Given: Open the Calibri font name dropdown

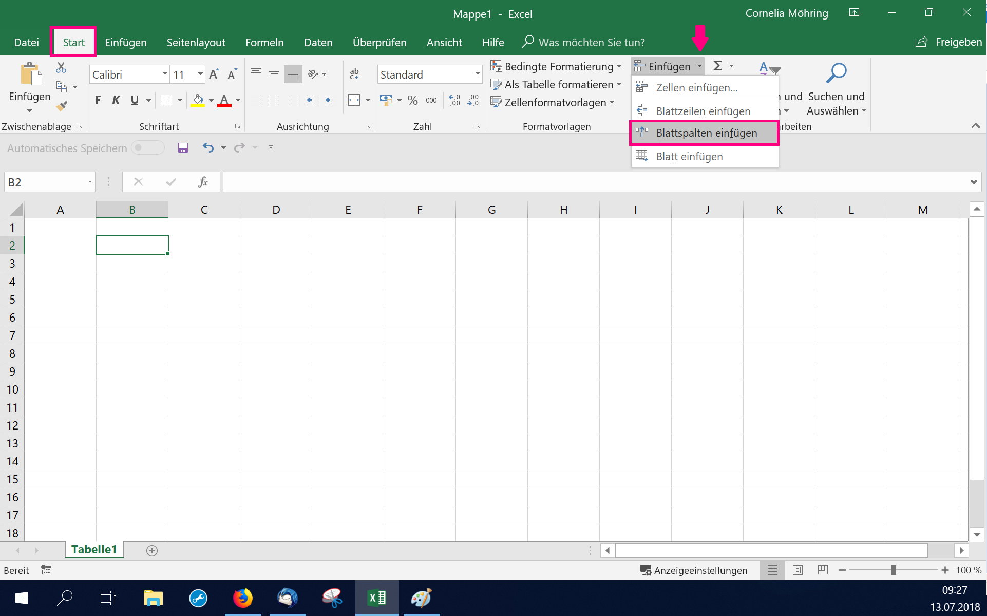Looking at the screenshot, I should tap(165, 74).
